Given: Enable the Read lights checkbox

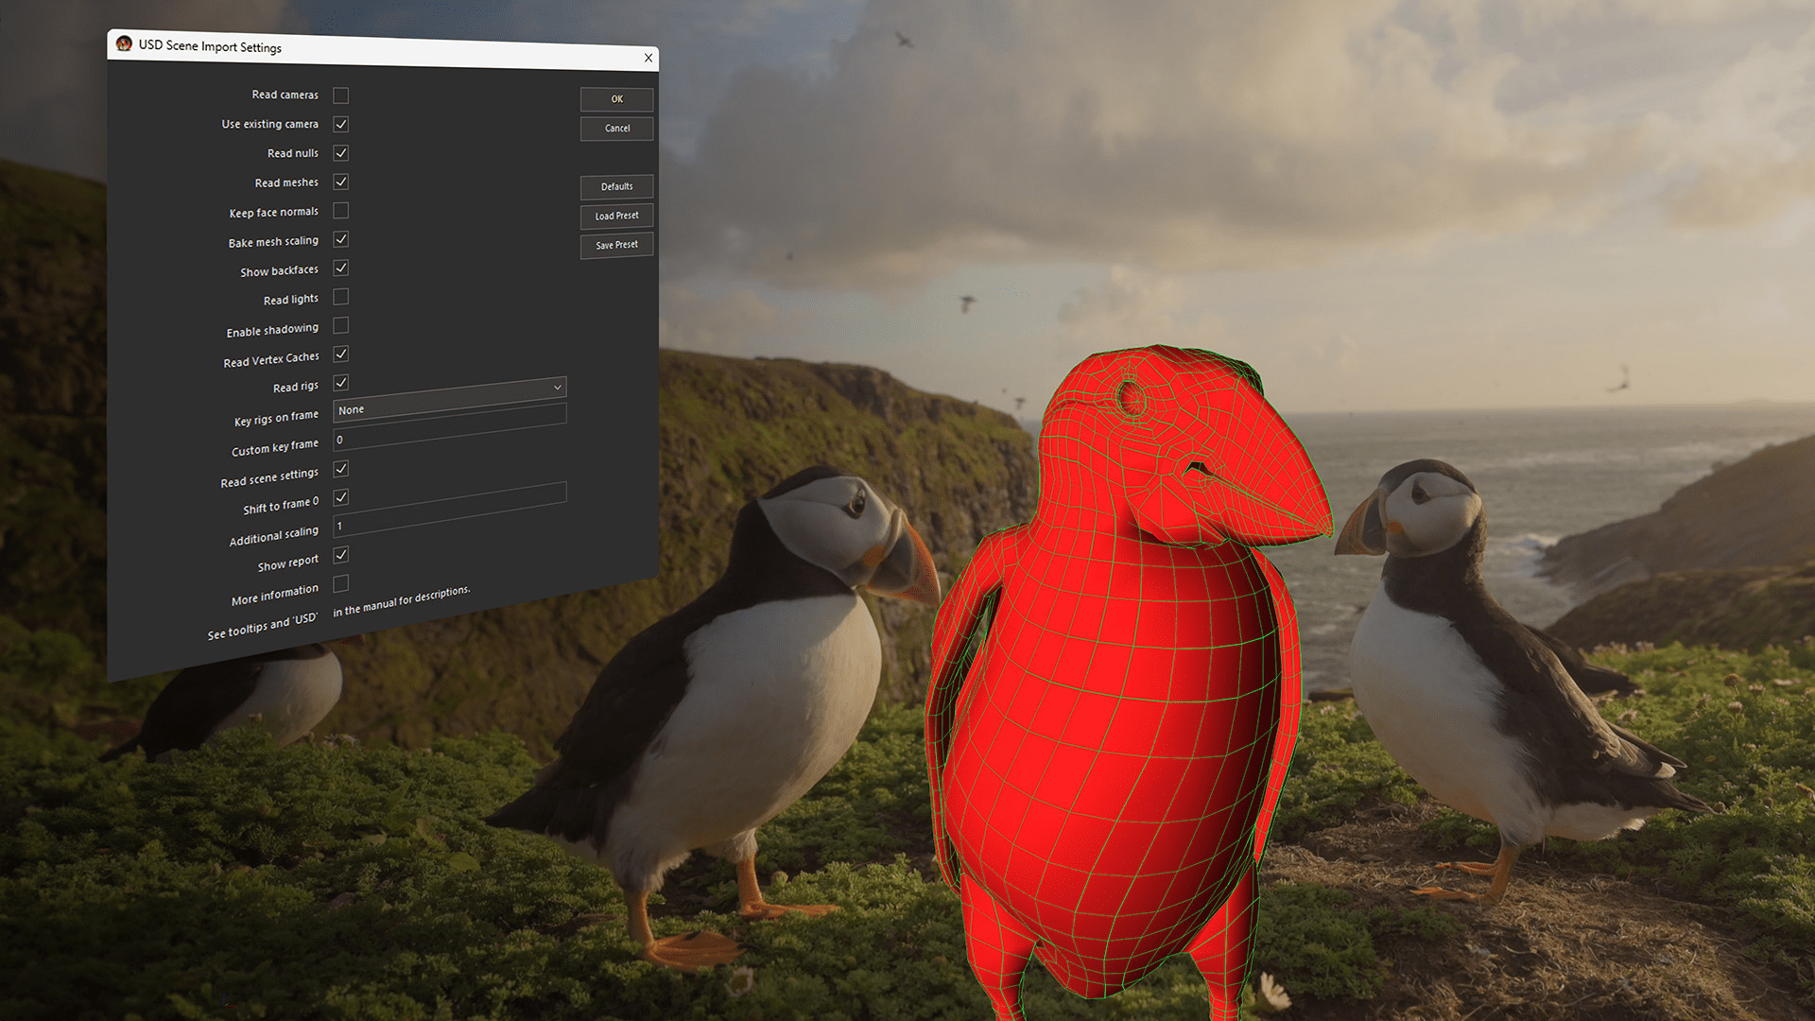Looking at the screenshot, I should click(x=340, y=297).
